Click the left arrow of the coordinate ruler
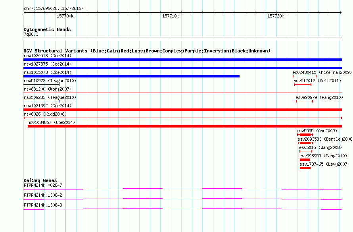The width and height of the screenshot is (353, 232). 25,12
